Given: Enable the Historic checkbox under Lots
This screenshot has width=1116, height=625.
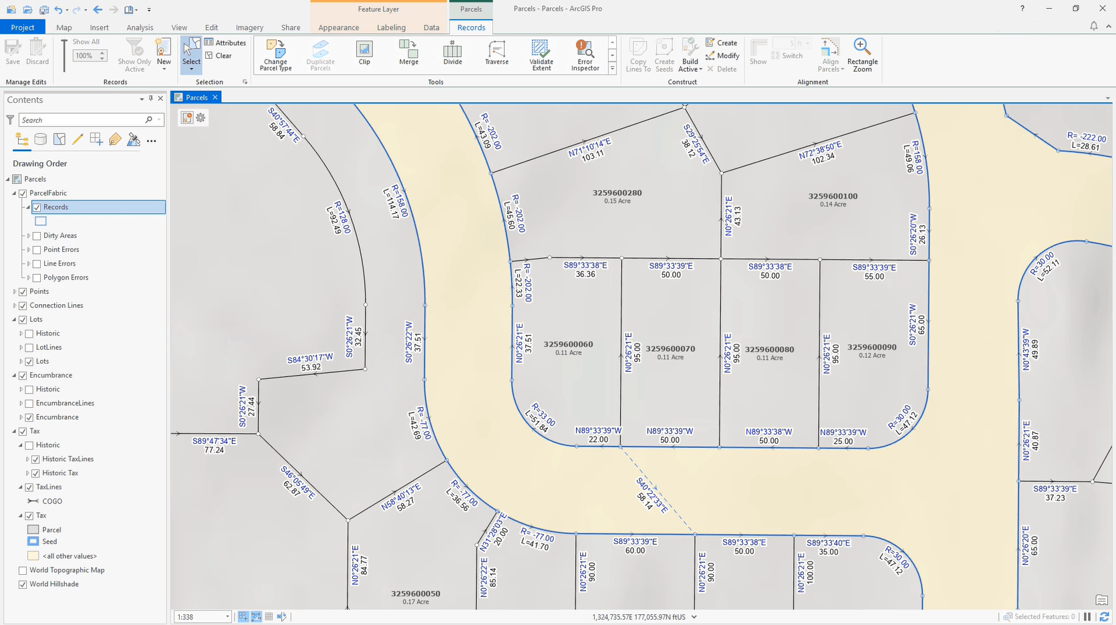Looking at the screenshot, I should click(x=29, y=333).
